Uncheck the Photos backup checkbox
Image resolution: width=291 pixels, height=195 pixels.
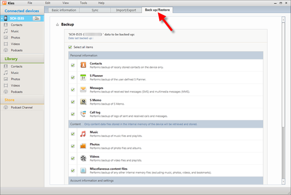[73, 146]
